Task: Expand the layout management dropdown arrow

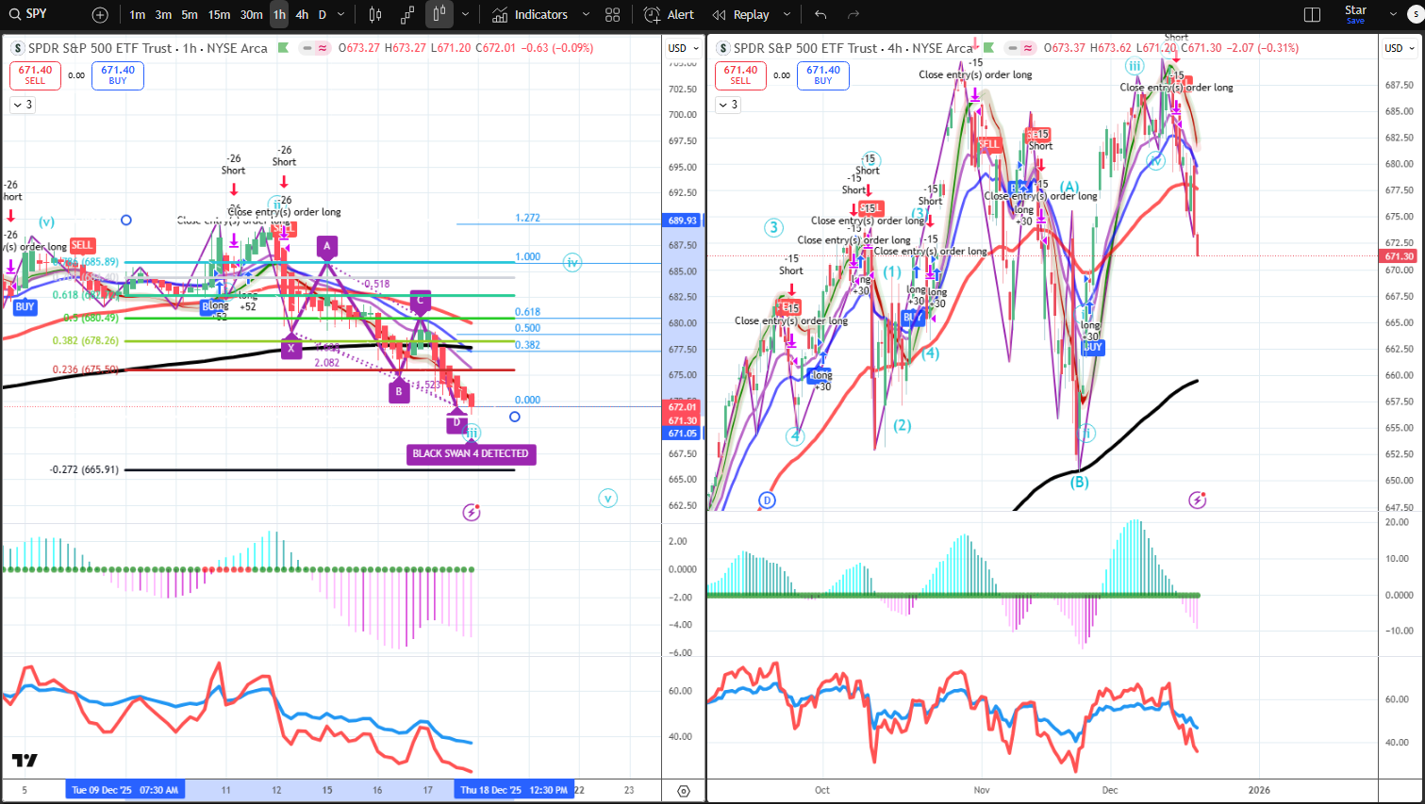Action: click(x=1393, y=15)
